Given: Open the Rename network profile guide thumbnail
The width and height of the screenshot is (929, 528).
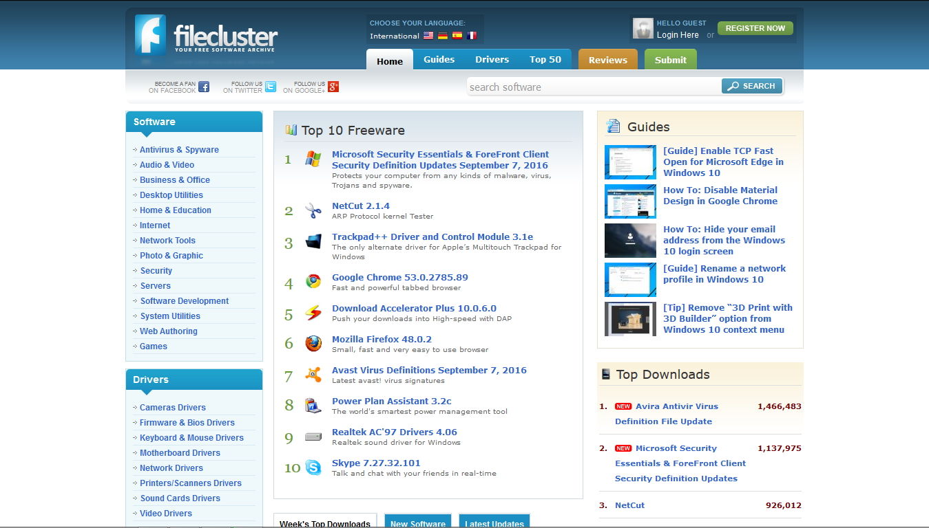Looking at the screenshot, I should coord(629,279).
